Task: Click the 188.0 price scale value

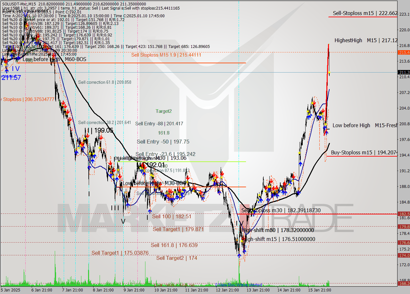Action: coord(404,186)
